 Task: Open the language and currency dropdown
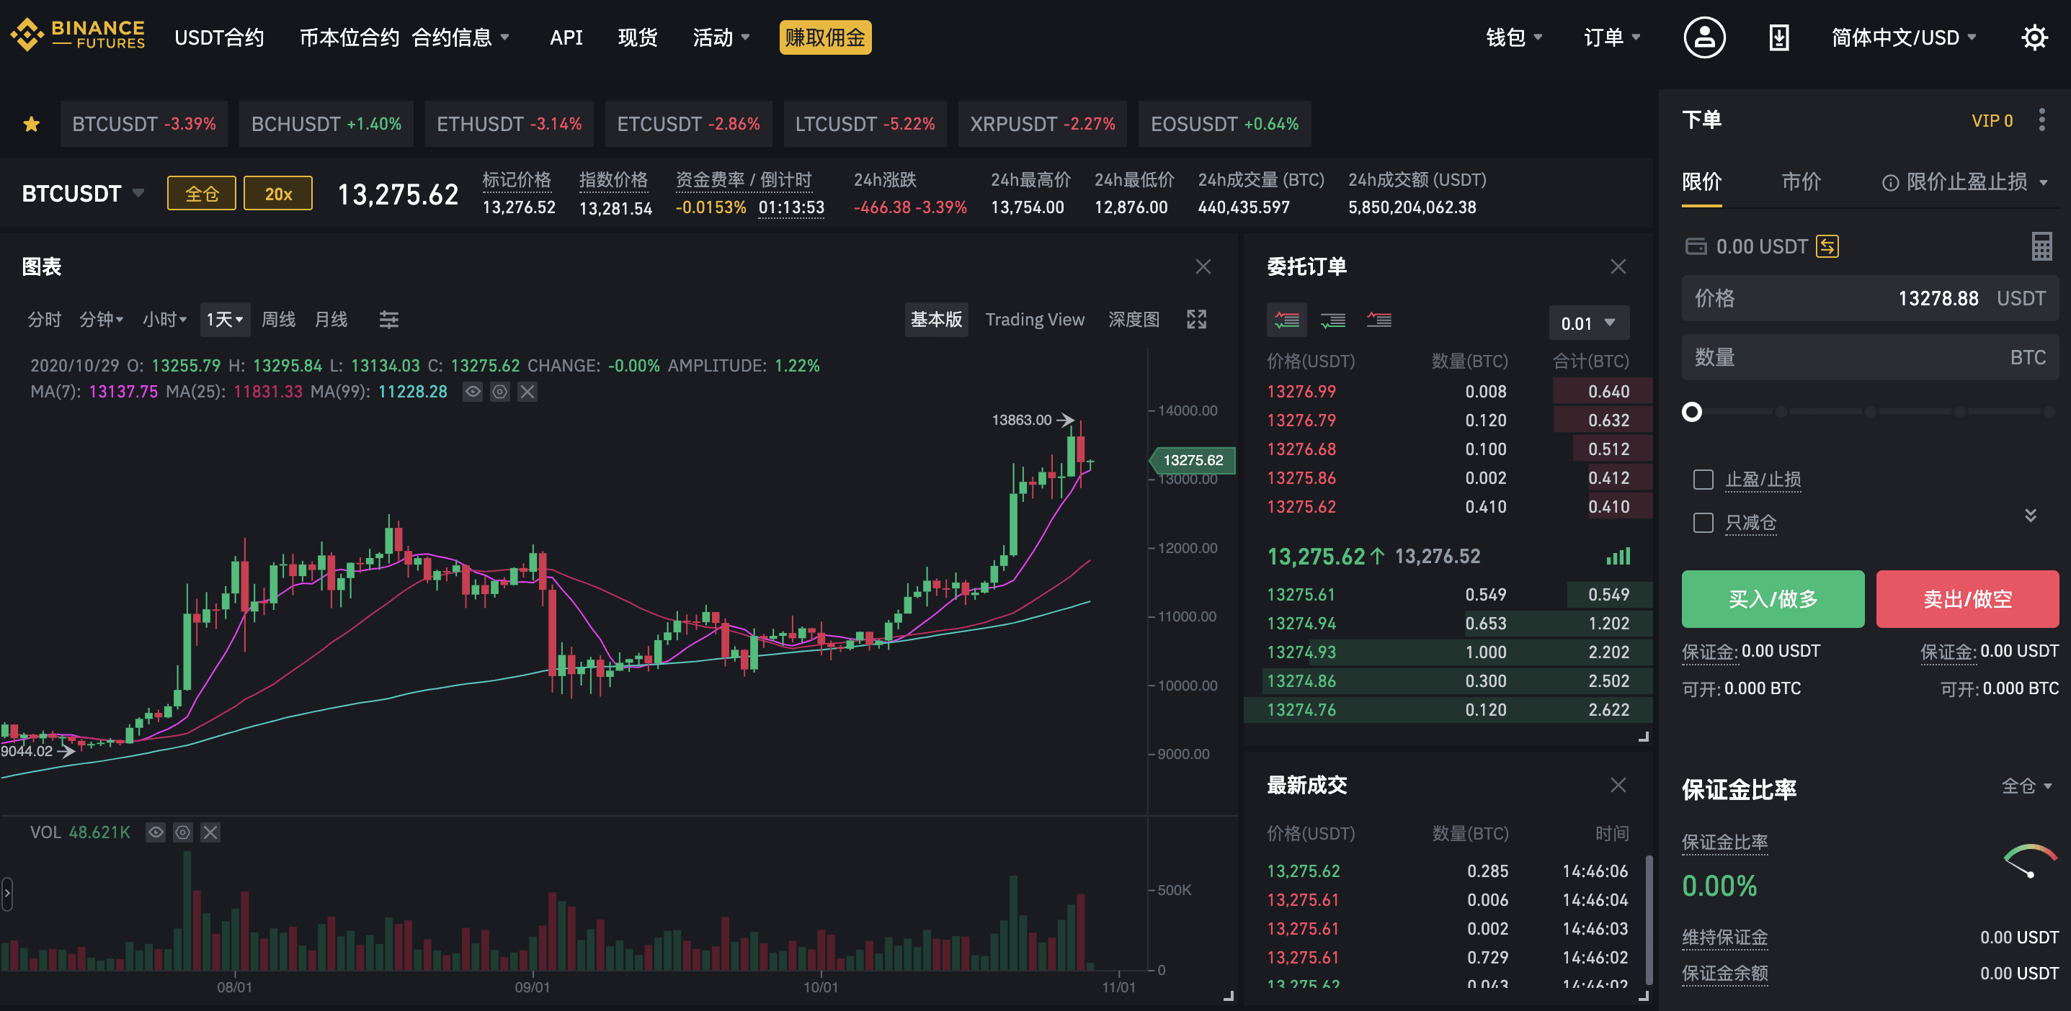coord(1904,37)
